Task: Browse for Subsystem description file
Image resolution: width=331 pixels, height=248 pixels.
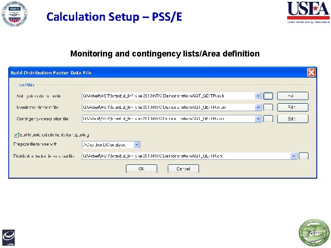Action: coord(268,96)
